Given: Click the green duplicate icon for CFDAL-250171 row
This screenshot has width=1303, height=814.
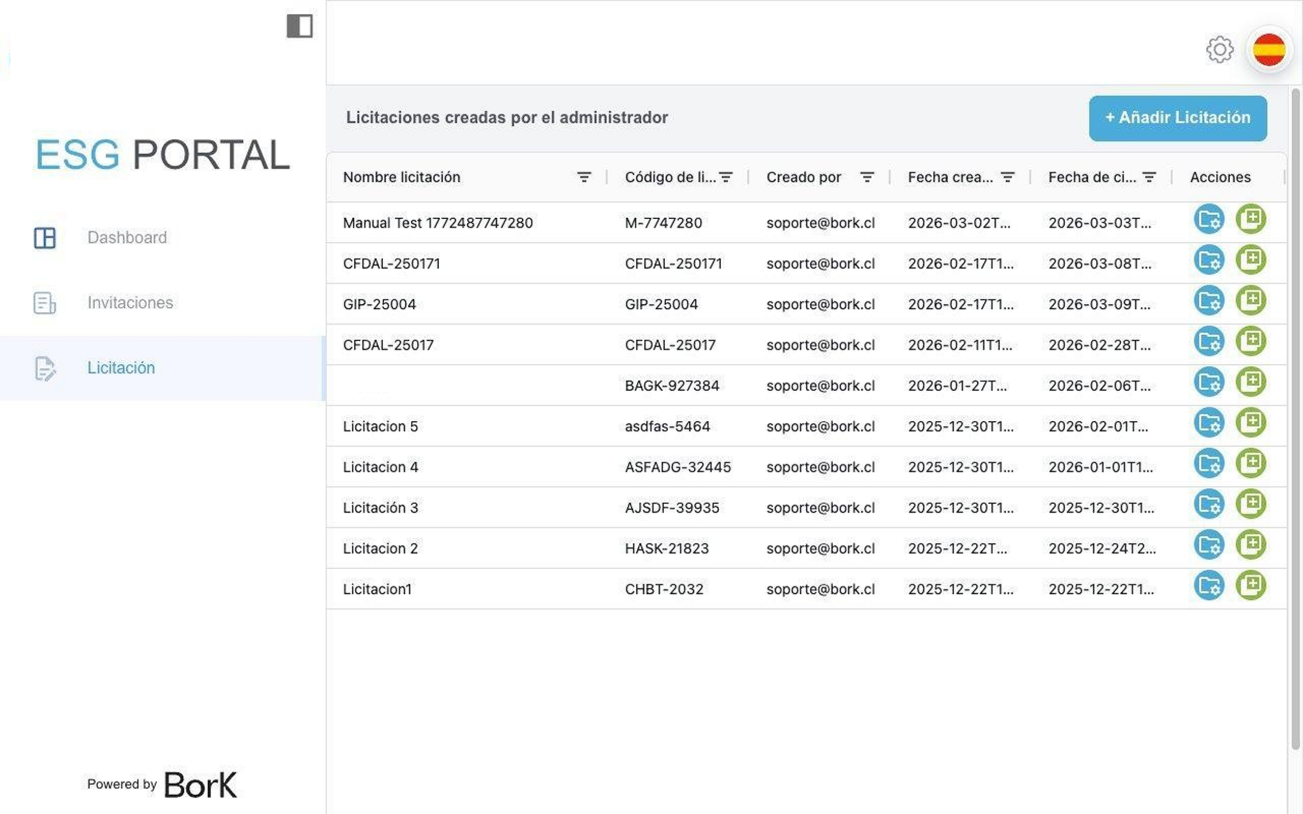Looking at the screenshot, I should pos(1250,260).
